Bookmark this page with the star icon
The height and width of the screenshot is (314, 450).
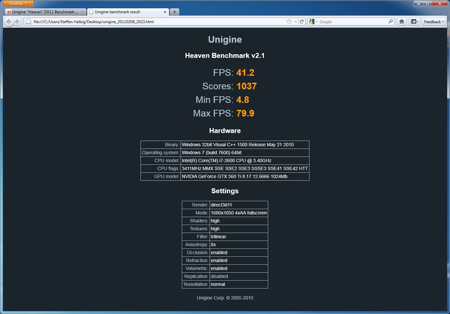pyautogui.click(x=289, y=22)
